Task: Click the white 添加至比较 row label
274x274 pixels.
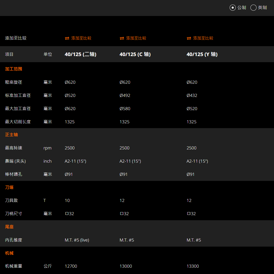Action: [x=16, y=38]
